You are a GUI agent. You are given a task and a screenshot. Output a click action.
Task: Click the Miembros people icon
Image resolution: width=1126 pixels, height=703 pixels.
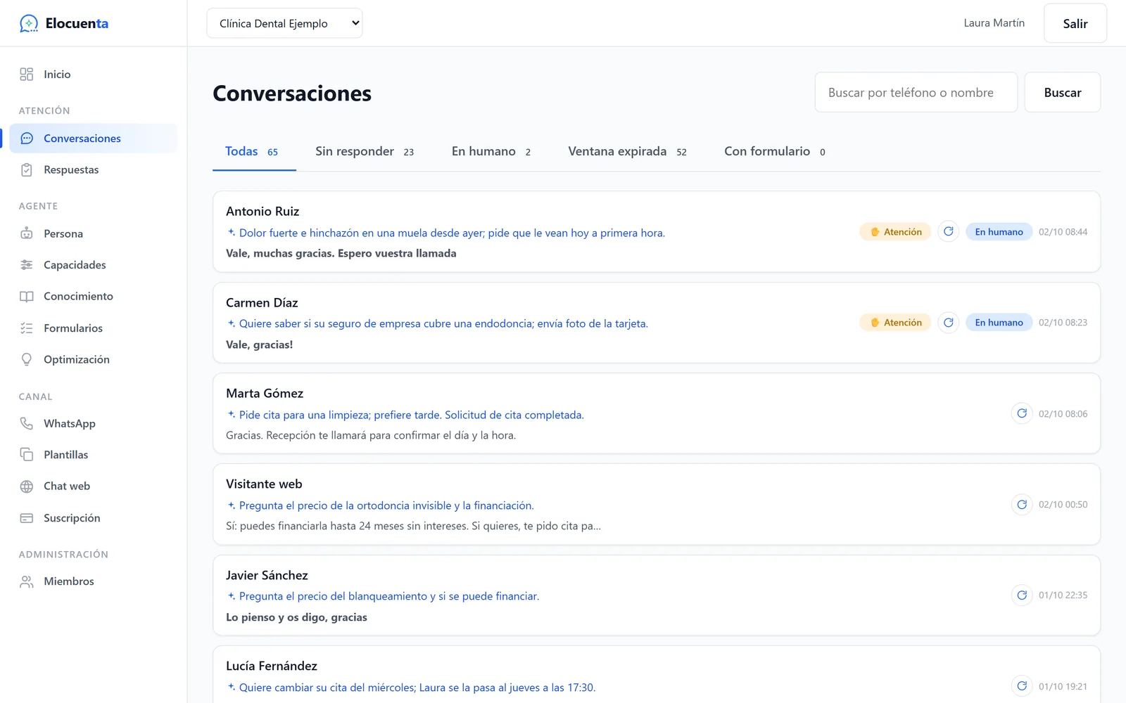pos(27,581)
